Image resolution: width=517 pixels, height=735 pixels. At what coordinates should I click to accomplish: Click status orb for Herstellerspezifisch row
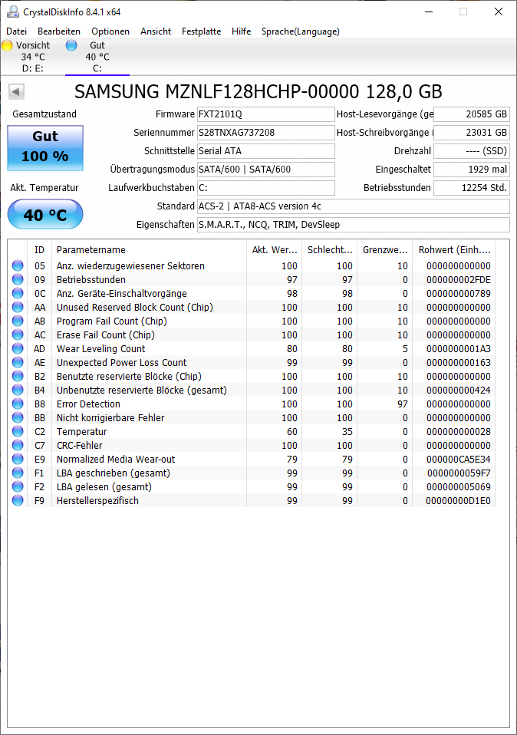click(18, 501)
